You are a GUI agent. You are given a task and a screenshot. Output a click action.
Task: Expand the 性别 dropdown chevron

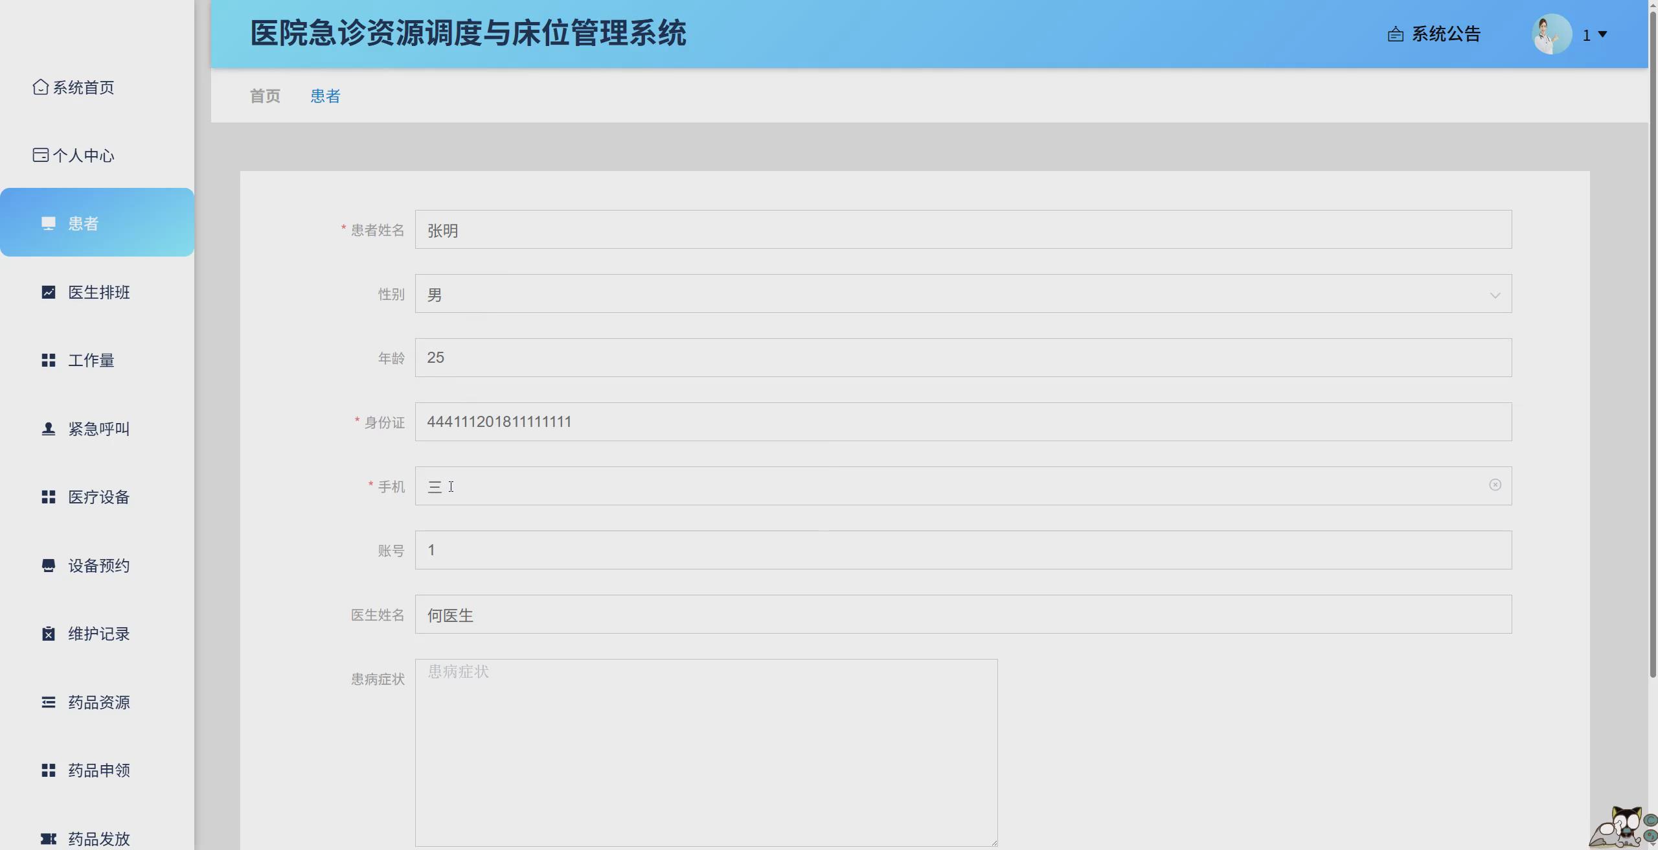coord(1495,295)
